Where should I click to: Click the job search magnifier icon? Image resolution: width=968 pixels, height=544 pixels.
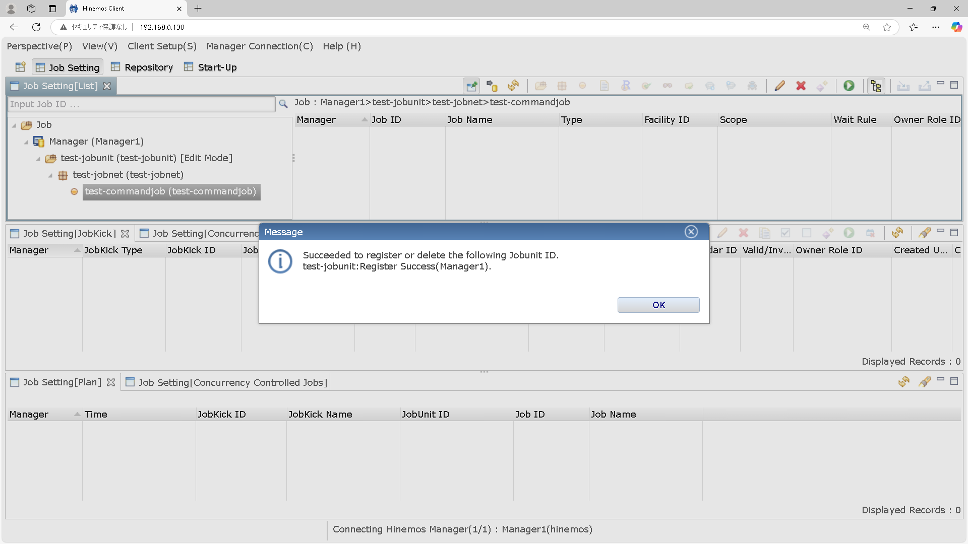pos(283,104)
